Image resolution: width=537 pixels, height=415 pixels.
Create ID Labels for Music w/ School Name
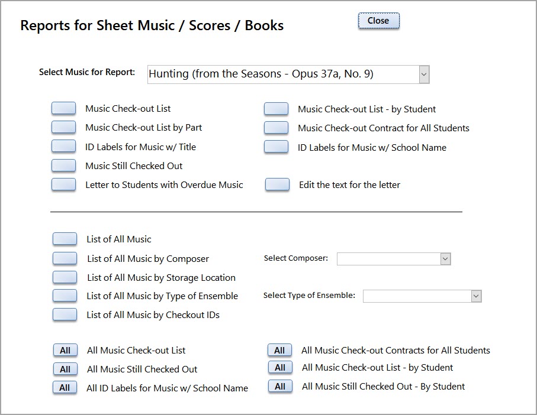click(276, 146)
